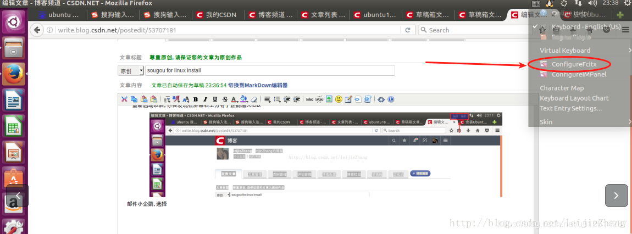Screen dimensions: 632x234
Task: Open the font face menu
Action: point(176,99)
